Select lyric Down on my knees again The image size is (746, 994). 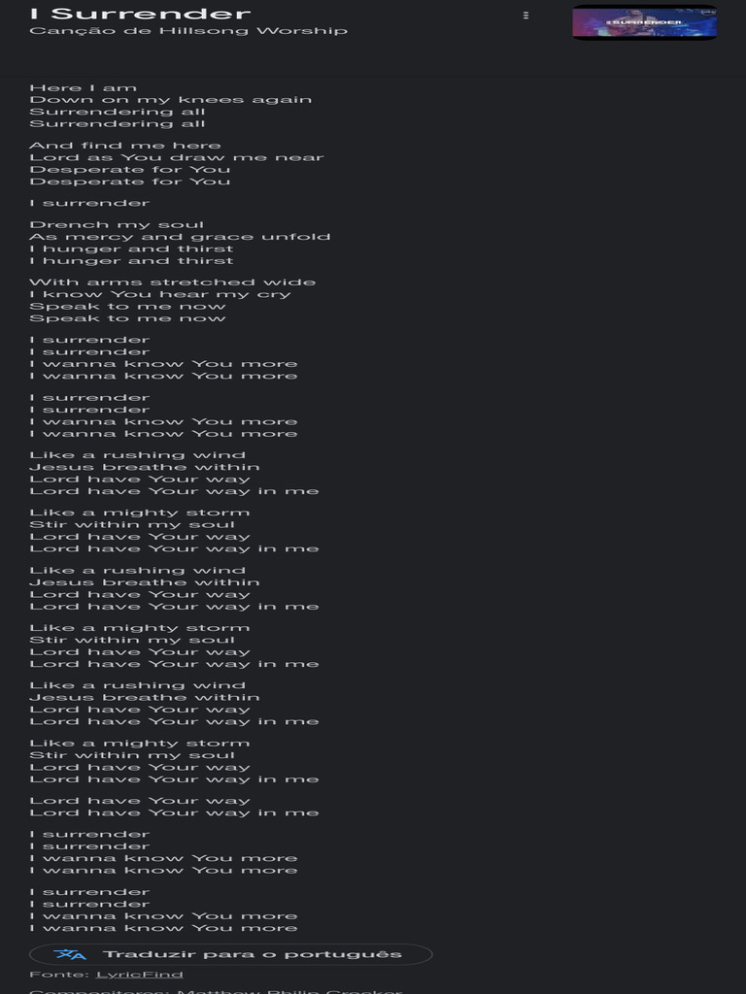tap(171, 100)
